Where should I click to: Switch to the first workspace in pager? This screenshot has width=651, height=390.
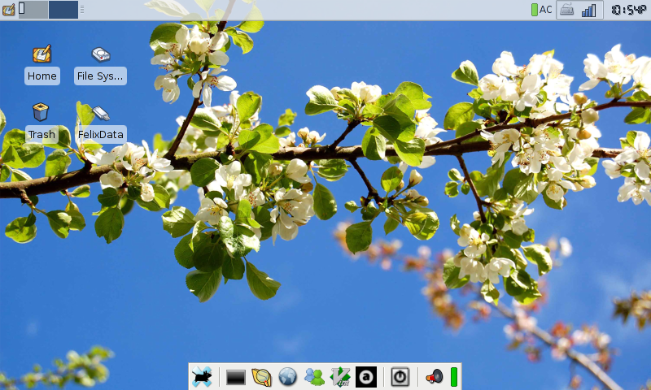tap(33, 10)
